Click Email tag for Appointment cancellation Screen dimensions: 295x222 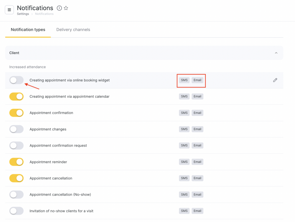coord(197,178)
